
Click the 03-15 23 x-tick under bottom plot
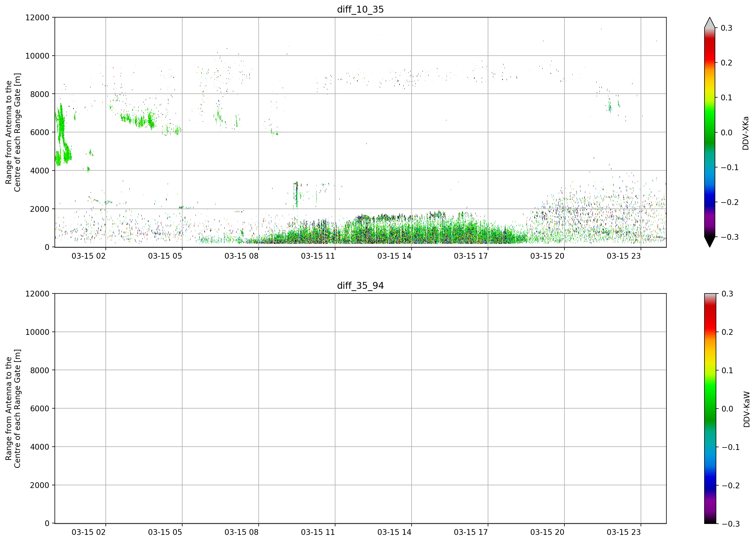[624, 532]
